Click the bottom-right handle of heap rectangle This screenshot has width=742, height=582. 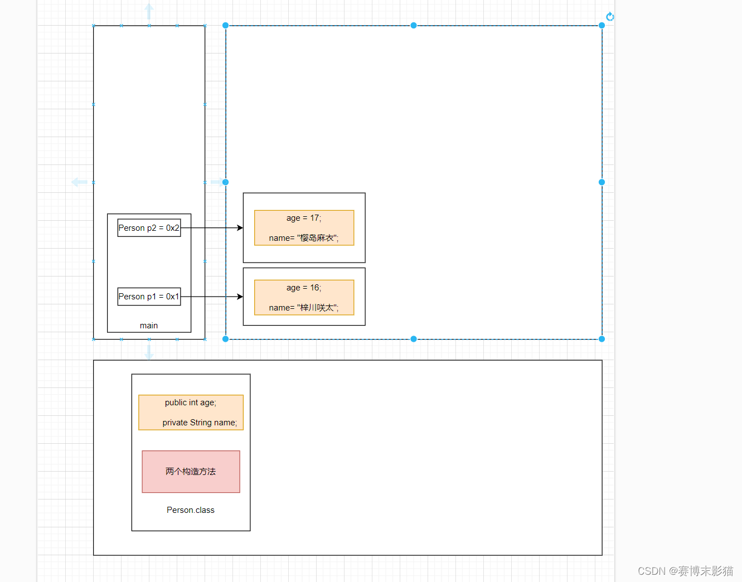coord(602,339)
